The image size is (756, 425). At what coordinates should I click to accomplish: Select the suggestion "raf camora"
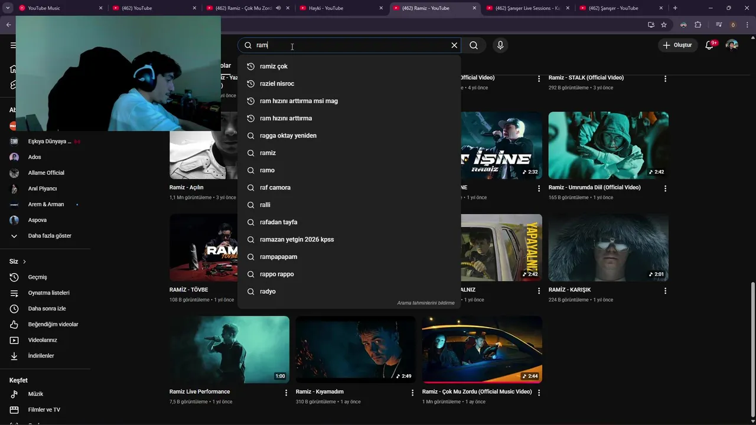click(x=349, y=188)
